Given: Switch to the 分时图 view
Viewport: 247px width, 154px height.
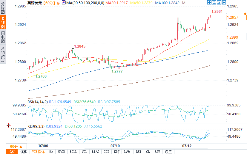Looking at the screenshot, I should point(3,8).
